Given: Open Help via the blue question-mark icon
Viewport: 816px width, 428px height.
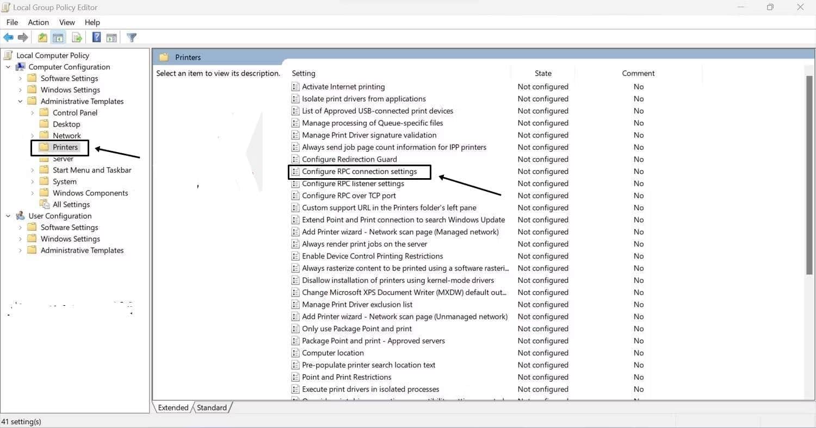Looking at the screenshot, I should (x=96, y=37).
